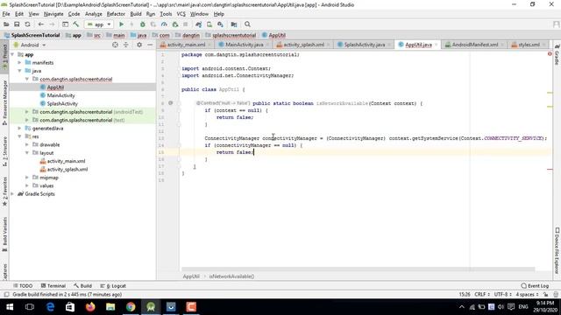Screen dimensions: 561x315
Task: Select activity_splash.xml in layout folder
Action: click(67, 169)
